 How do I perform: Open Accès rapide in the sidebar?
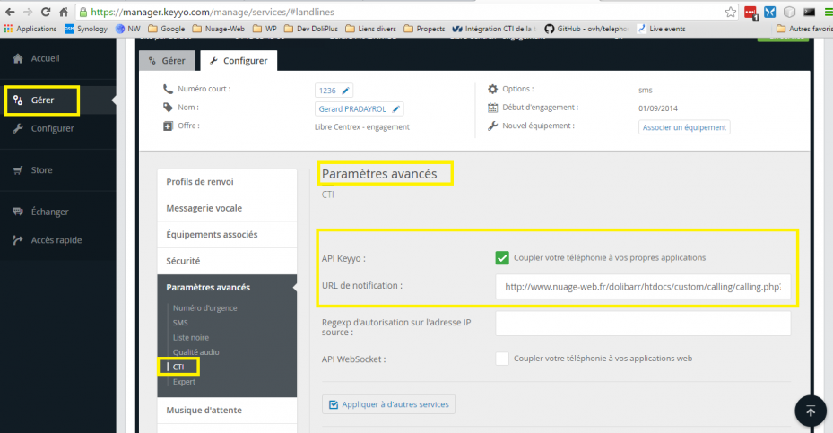[57, 240]
